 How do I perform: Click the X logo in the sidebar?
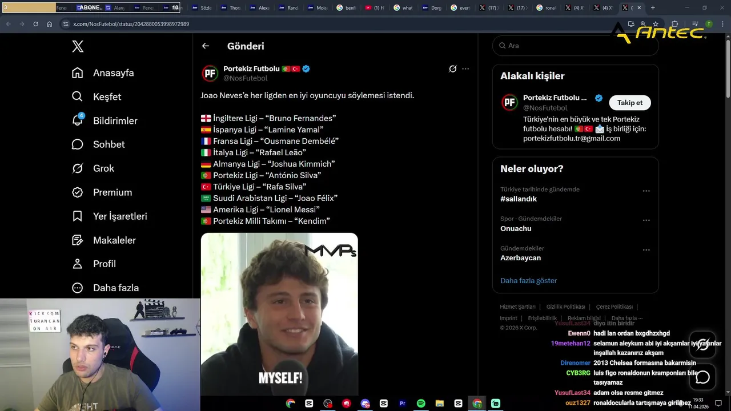coord(78,47)
